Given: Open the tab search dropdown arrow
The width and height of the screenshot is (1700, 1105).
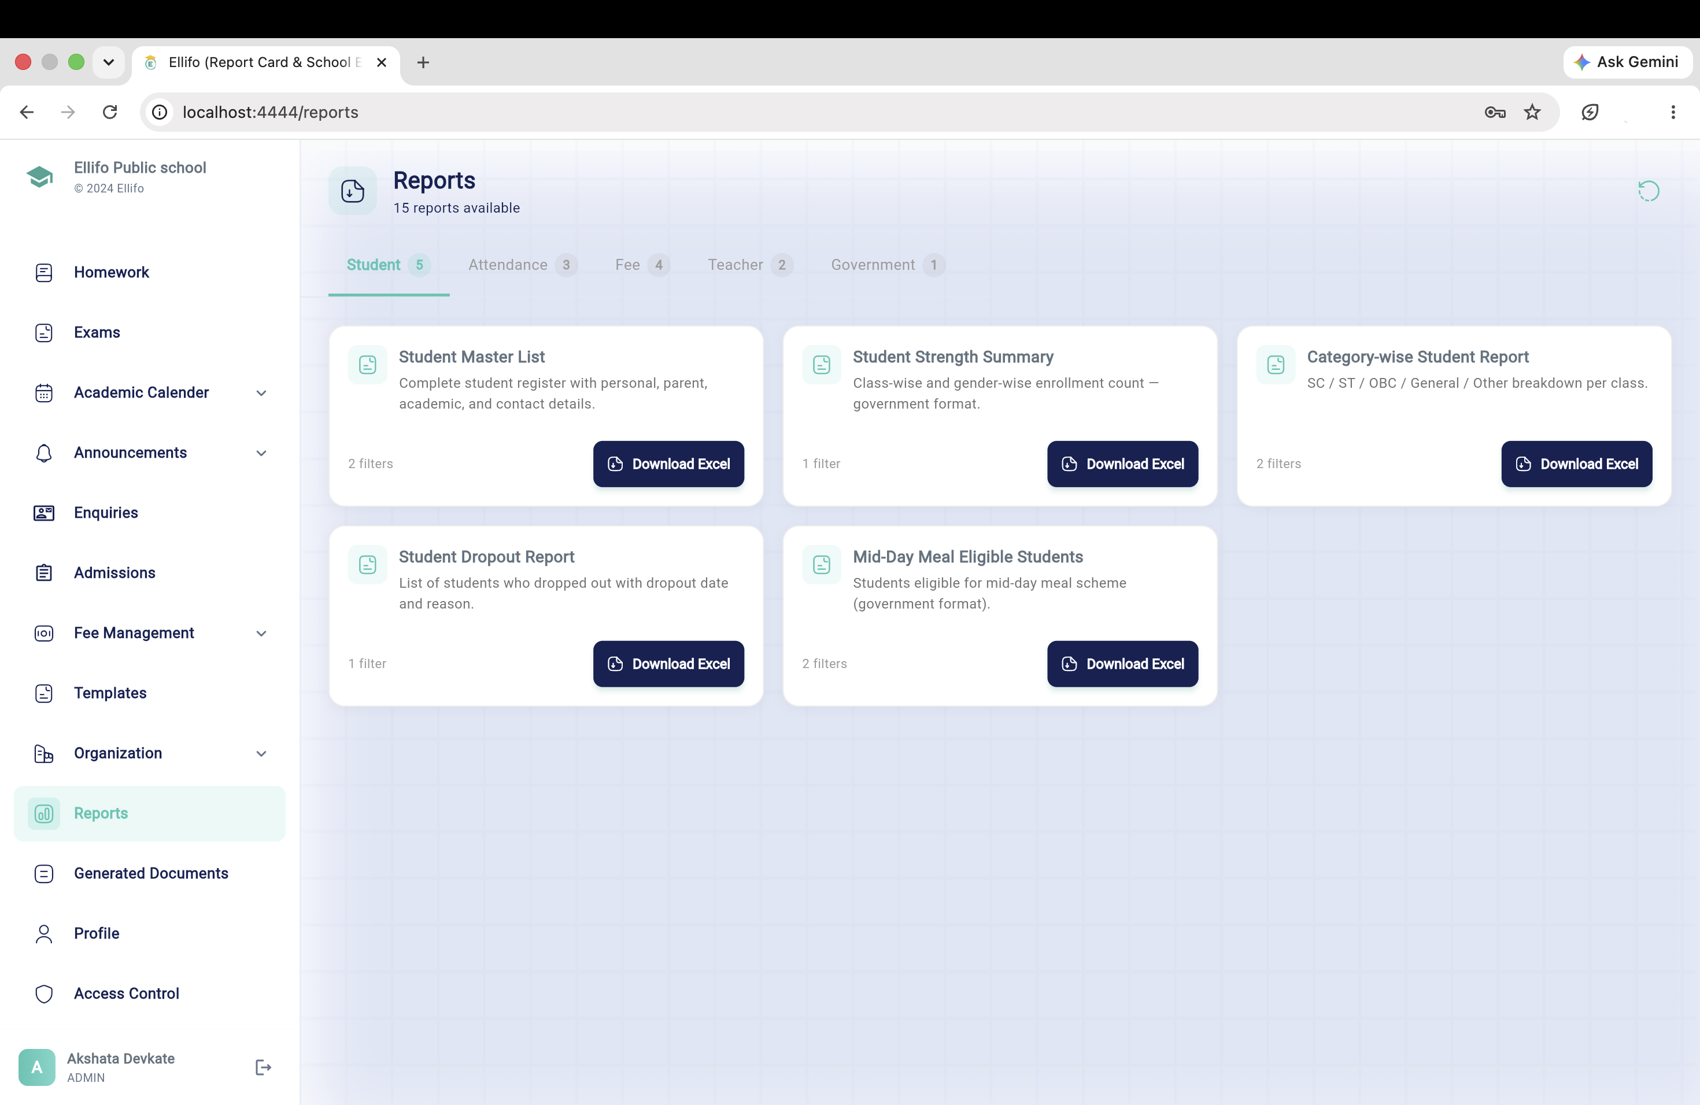Looking at the screenshot, I should pos(109,62).
